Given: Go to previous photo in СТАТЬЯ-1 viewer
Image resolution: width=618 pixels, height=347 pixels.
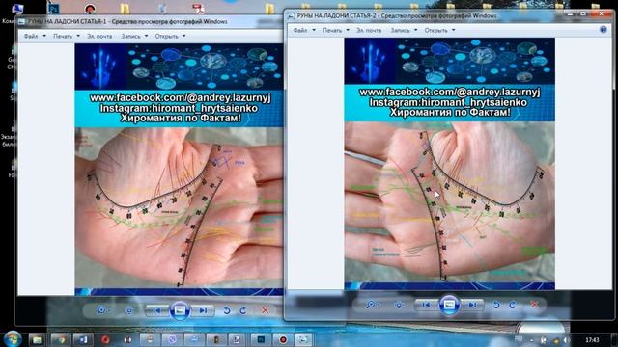Looking at the screenshot, I should point(156,310).
